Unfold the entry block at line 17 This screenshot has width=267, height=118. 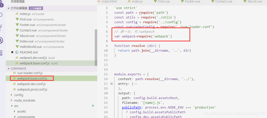click(111, 84)
